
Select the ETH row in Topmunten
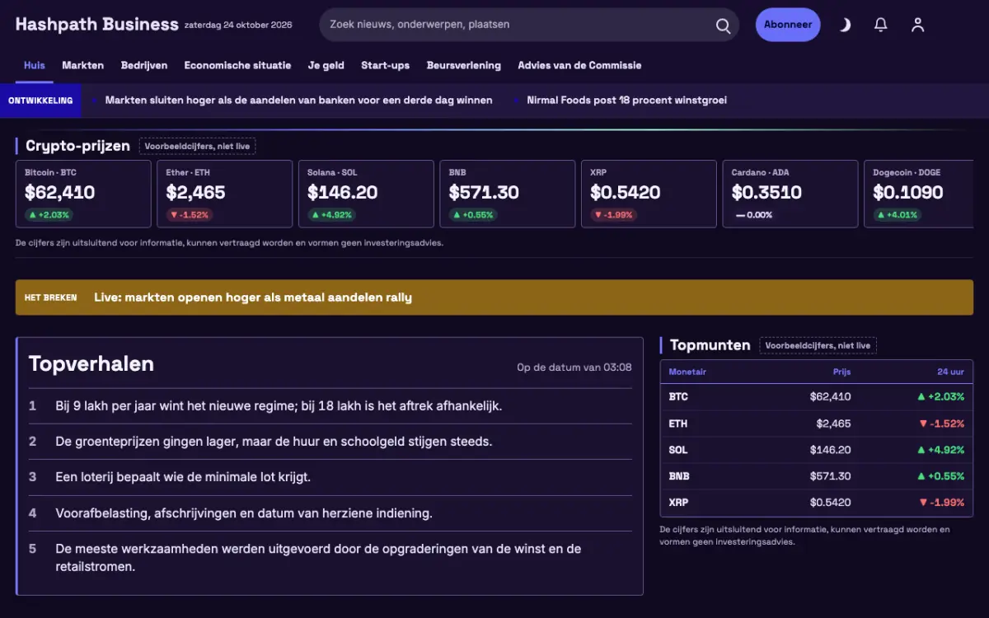coord(817,424)
